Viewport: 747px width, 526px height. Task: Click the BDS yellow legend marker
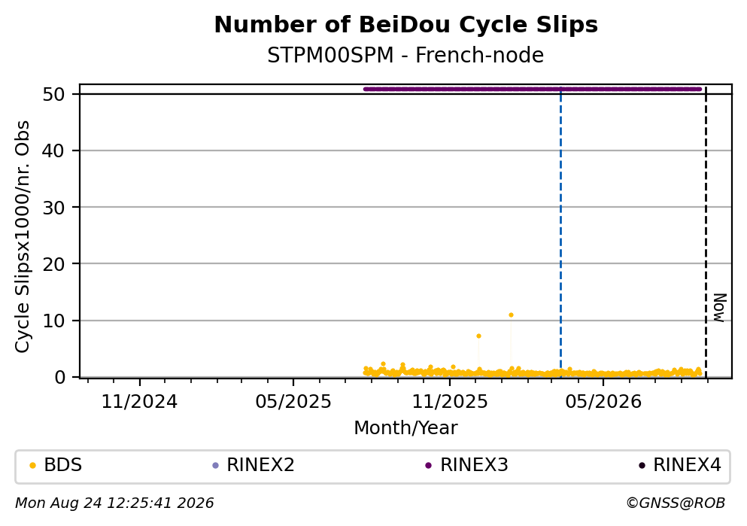click(32, 466)
